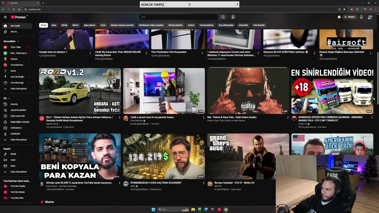Screen dimensions: 379x213
Task: Select the Müzik filter chip
Action: [64, 25]
